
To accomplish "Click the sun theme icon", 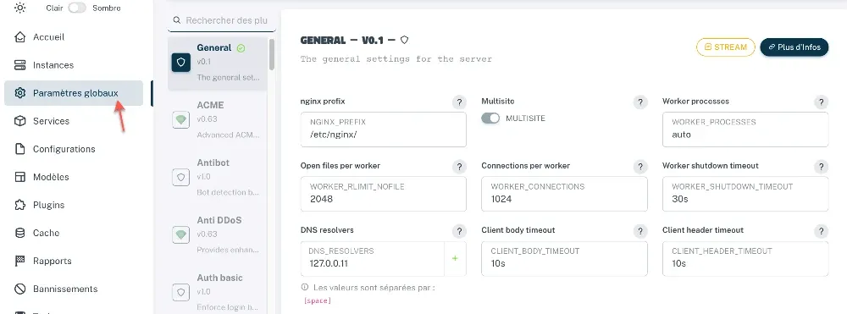I will pos(20,8).
